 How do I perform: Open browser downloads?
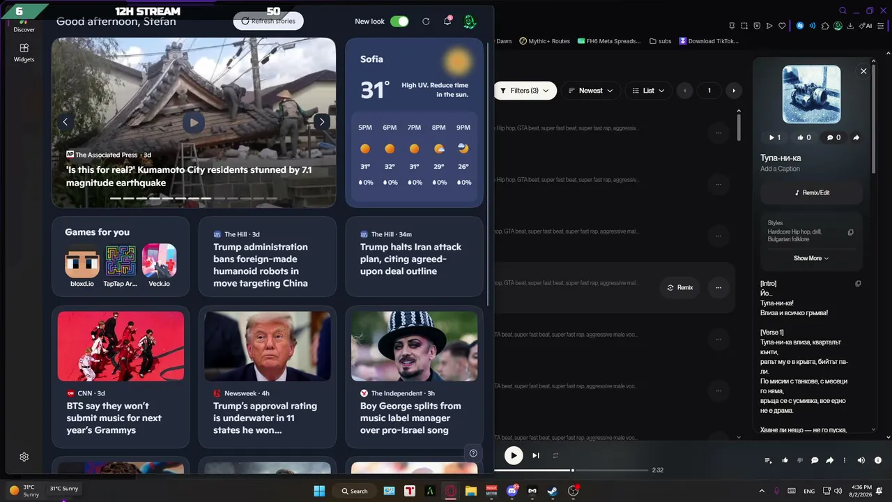click(851, 26)
